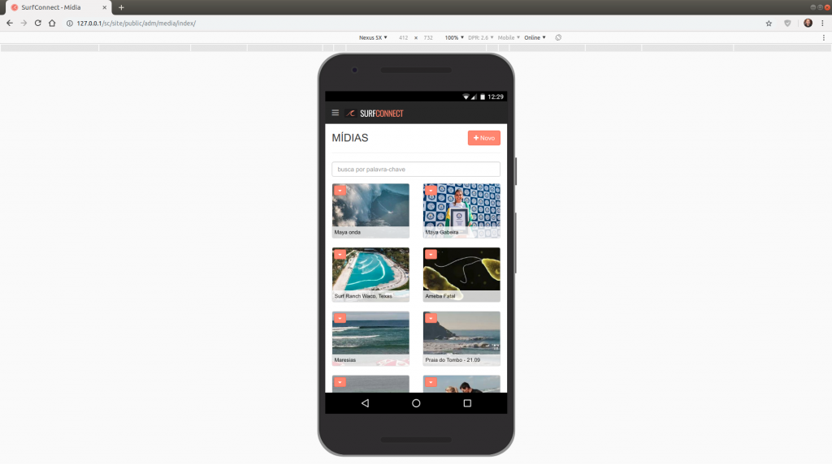This screenshot has height=464, width=832.
Task: Go to browser home page
Action: tap(52, 24)
